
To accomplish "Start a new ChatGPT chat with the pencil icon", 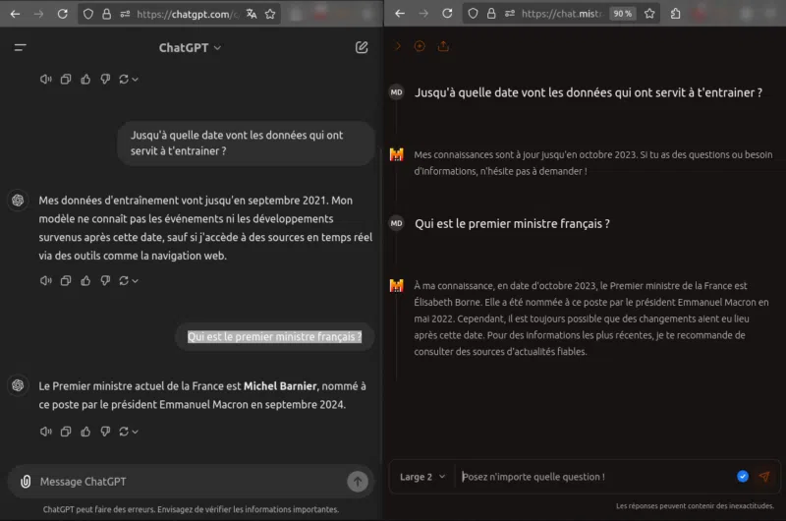I will (362, 47).
